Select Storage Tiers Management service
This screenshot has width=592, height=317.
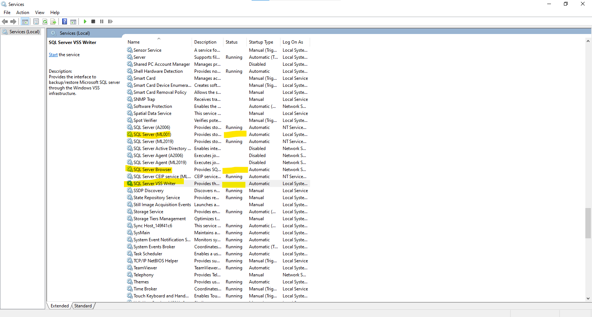[x=218, y=219]
